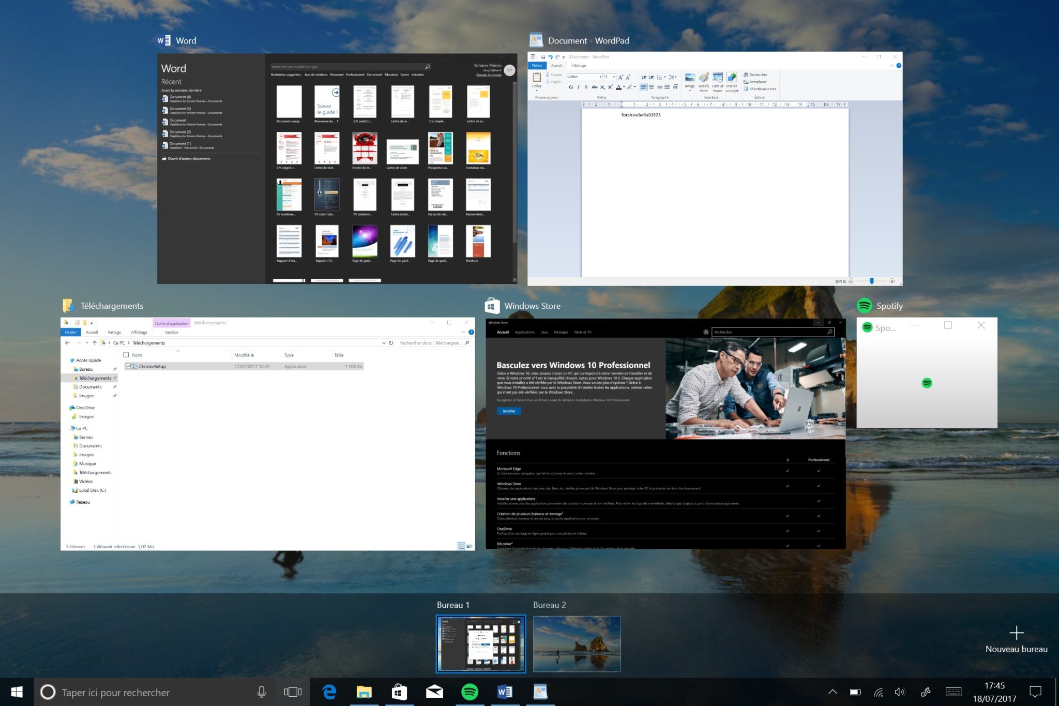Check the select-all box beside Nom
The height and width of the screenshot is (706, 1059).
[x=126, y=355]
